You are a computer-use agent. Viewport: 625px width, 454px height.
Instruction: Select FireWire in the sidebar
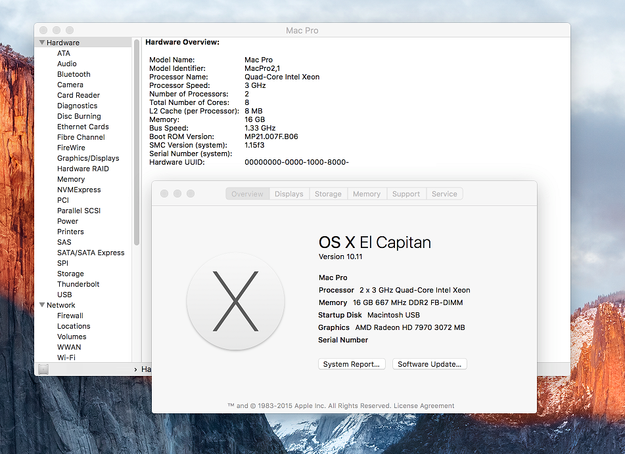(x=72, y=148)
